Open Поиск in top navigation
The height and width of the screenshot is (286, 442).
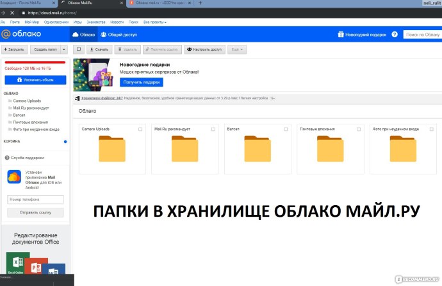point(133,22)
